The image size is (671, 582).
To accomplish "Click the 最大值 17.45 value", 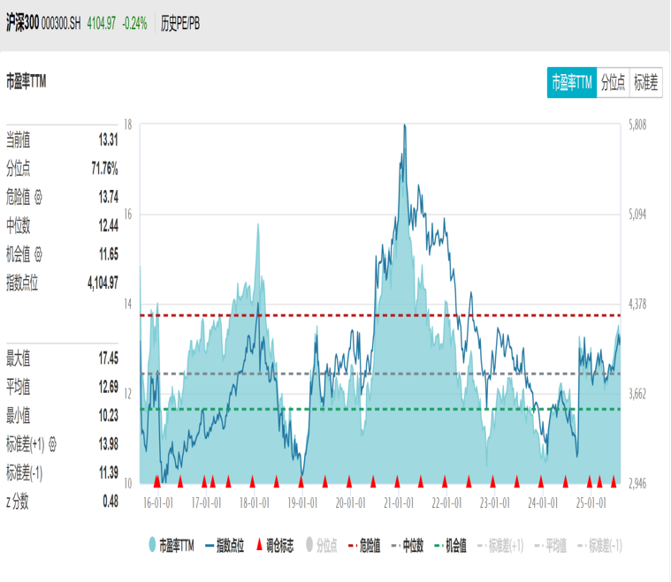I will tap(108, 359).
